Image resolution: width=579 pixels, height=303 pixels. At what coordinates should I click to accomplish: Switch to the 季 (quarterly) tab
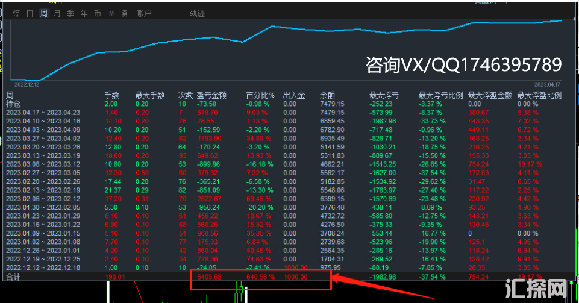tap(70, 13)
